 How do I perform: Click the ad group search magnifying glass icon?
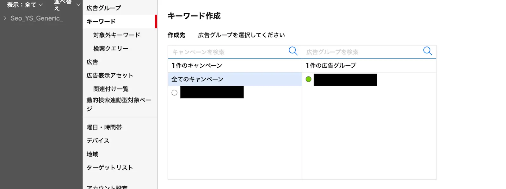click(428, 51)
